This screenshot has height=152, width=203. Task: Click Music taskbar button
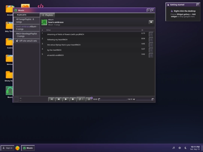tap(28, 148)
